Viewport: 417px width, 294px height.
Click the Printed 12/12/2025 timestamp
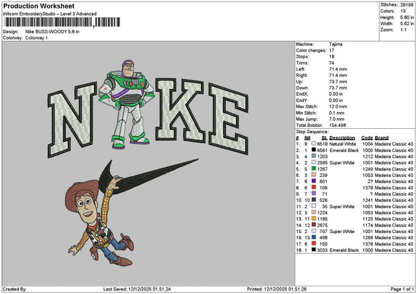coord(277,289)
